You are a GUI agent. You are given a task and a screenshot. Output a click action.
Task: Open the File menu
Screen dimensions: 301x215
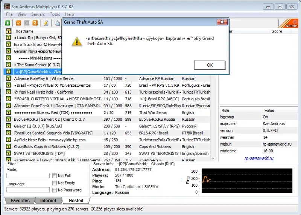coord(9,14)
